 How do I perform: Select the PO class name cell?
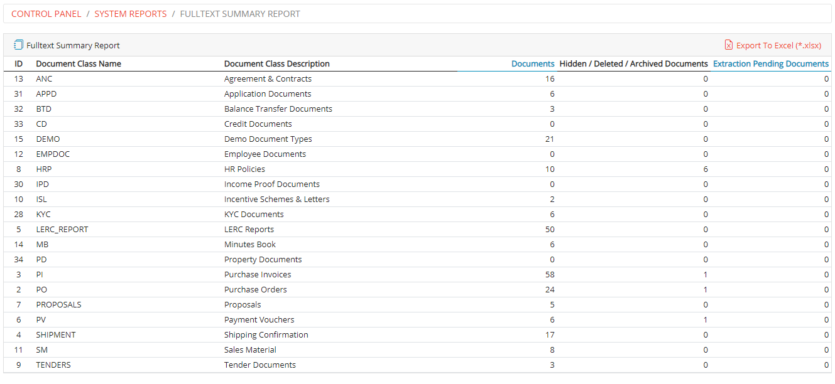tap(41, 290)
